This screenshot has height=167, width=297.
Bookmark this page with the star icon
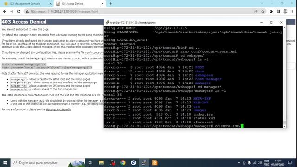[x=263, y=11]
